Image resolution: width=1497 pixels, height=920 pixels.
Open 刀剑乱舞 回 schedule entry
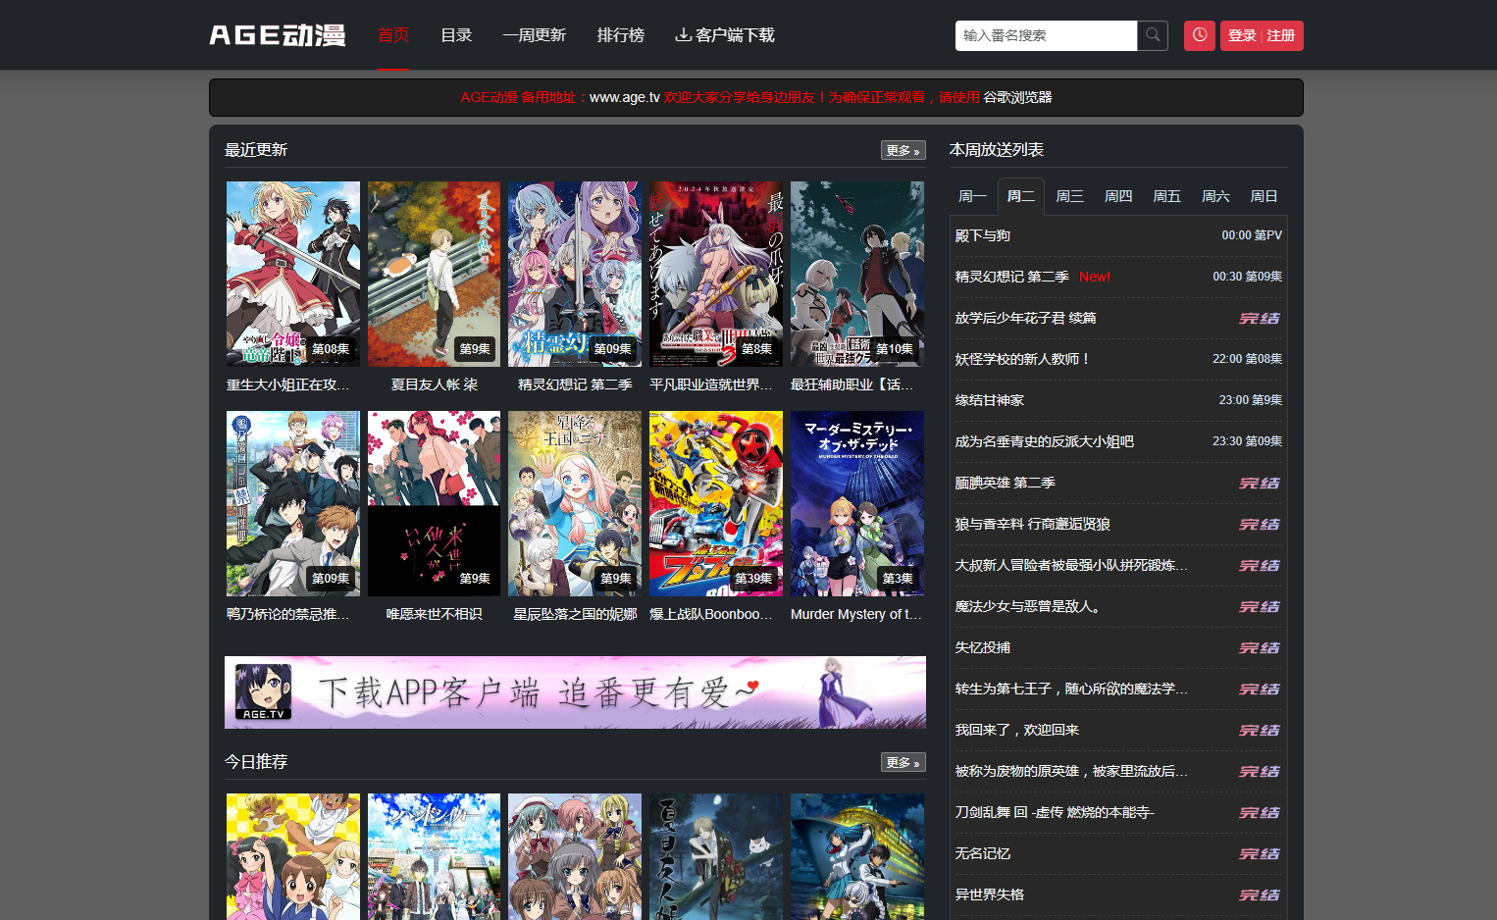[1055, 812]
